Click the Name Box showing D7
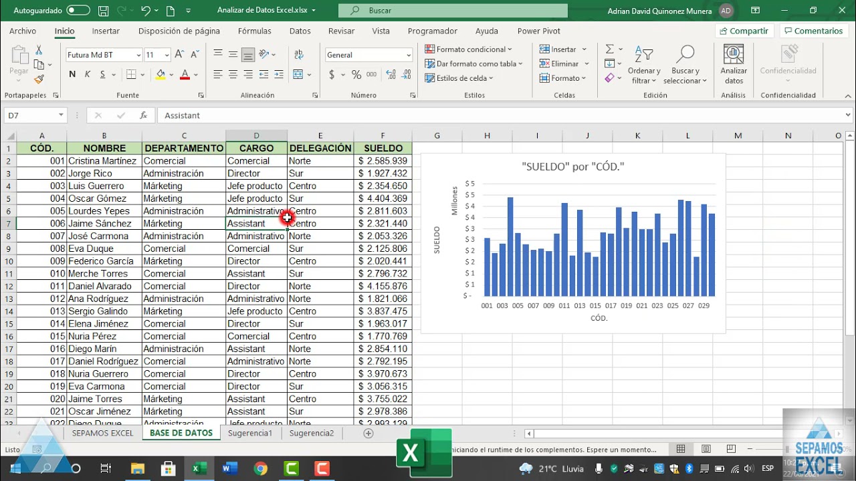Viewport: 856px width, 481px height. 35,116
